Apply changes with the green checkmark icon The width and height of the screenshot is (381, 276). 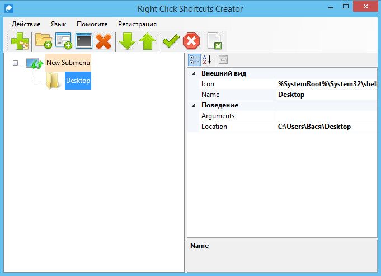(171, 41)
